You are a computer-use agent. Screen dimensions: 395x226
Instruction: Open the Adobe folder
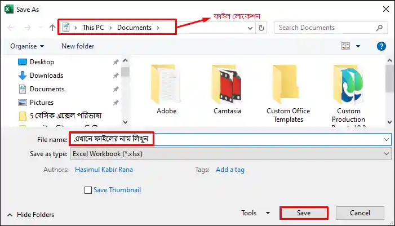click(166, 90)
